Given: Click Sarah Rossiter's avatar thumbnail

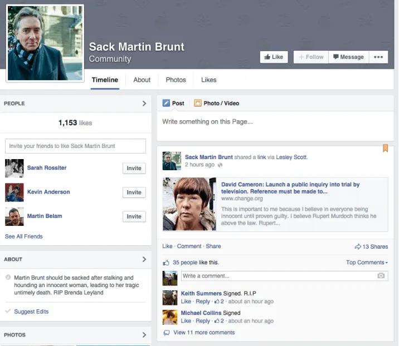Looking at the screenshot, I should (x=14, y=168).
